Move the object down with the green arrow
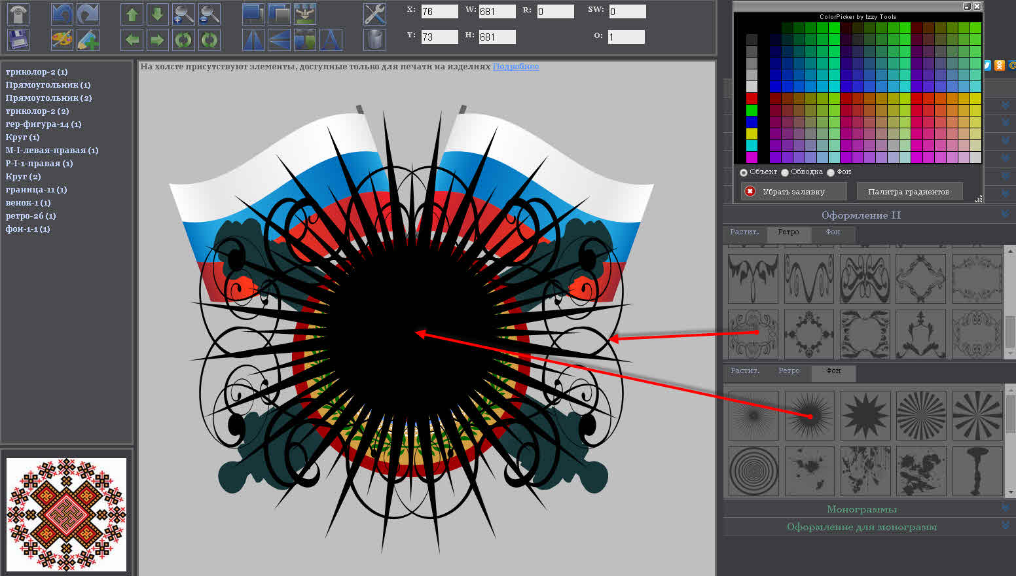The width and height of the screenshot is (1016, 576). click(157, 14)
